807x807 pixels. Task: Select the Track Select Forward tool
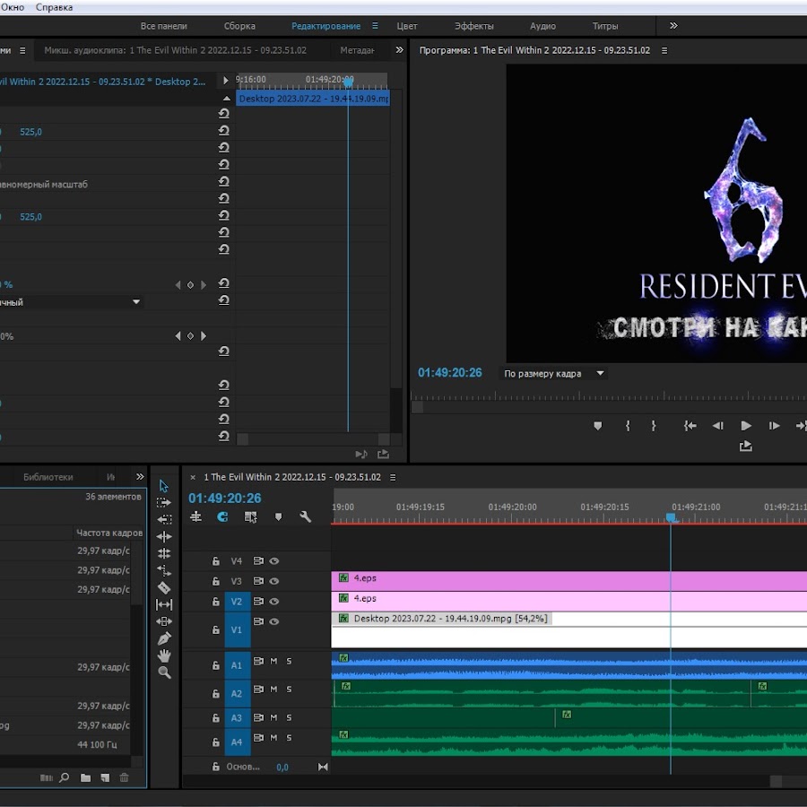point(164,502)
